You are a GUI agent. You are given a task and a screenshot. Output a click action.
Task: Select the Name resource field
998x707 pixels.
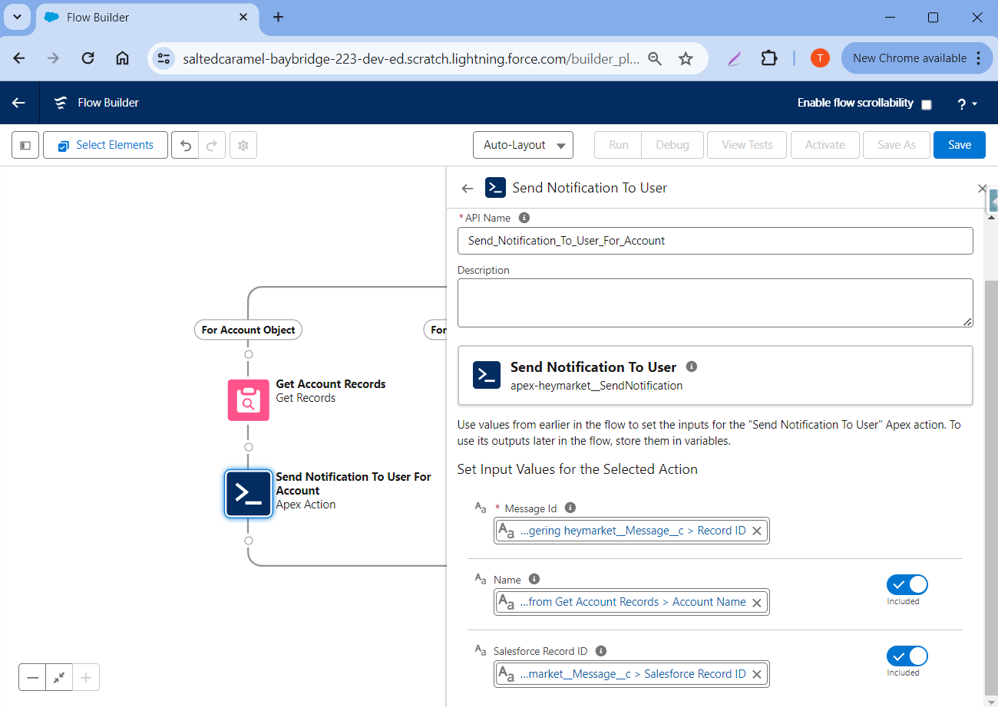(x=631, y=602)
